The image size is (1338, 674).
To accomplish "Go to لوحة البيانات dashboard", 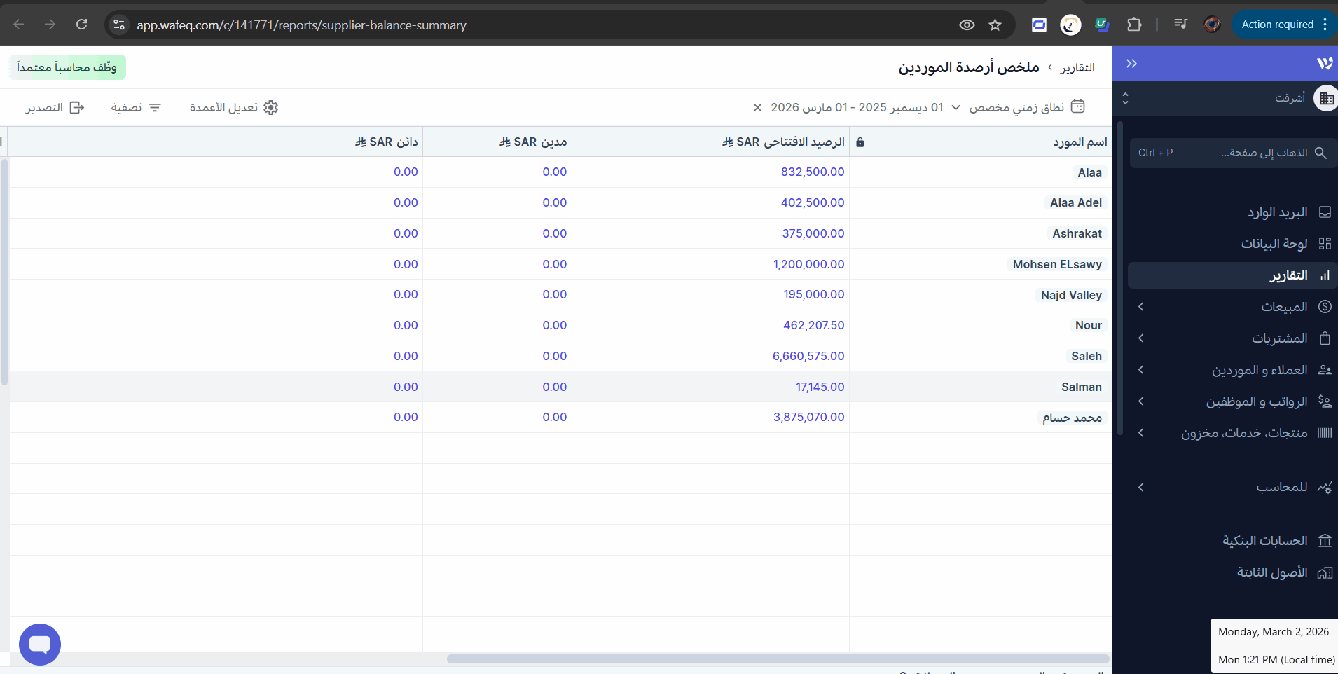I will pyautogui.click(x=1274, y=244).
